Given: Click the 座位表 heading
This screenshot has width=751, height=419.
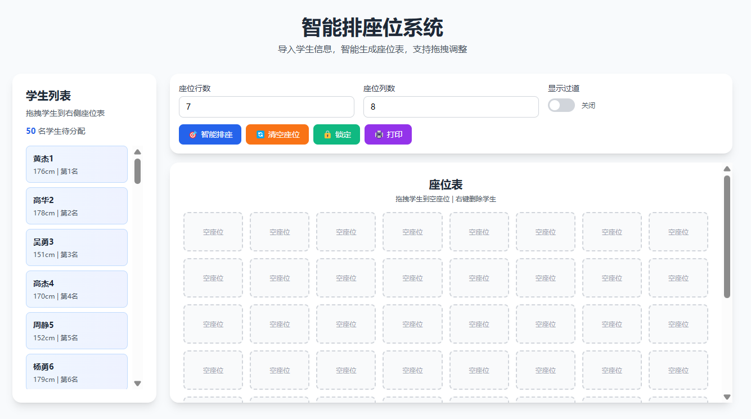Looking at the screenshot, I should point(446,185).
